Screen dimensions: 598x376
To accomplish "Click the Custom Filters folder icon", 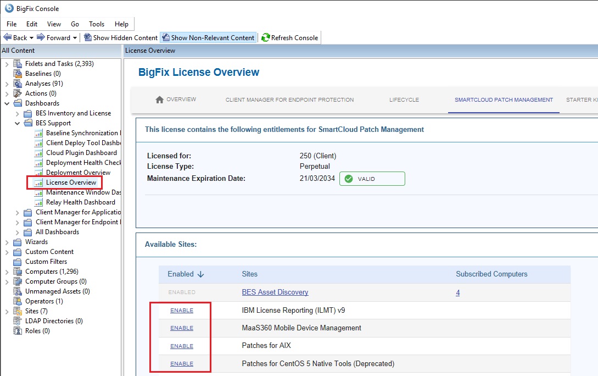I will 18,262.
